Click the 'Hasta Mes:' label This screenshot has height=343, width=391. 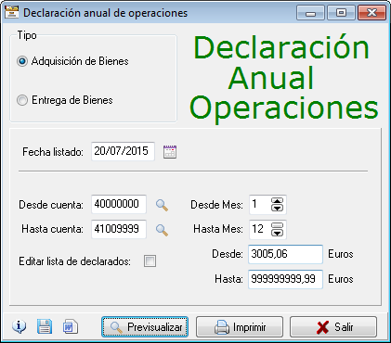tap(218, 229)
